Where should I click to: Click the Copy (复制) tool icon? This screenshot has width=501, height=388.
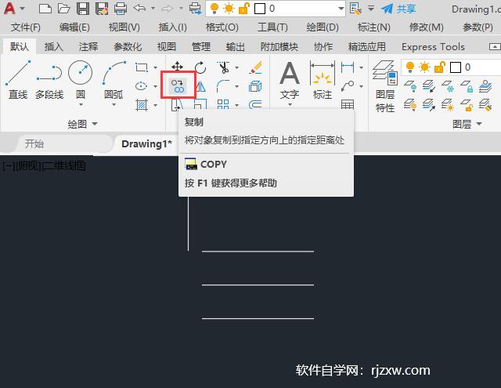tap(178, 85)
